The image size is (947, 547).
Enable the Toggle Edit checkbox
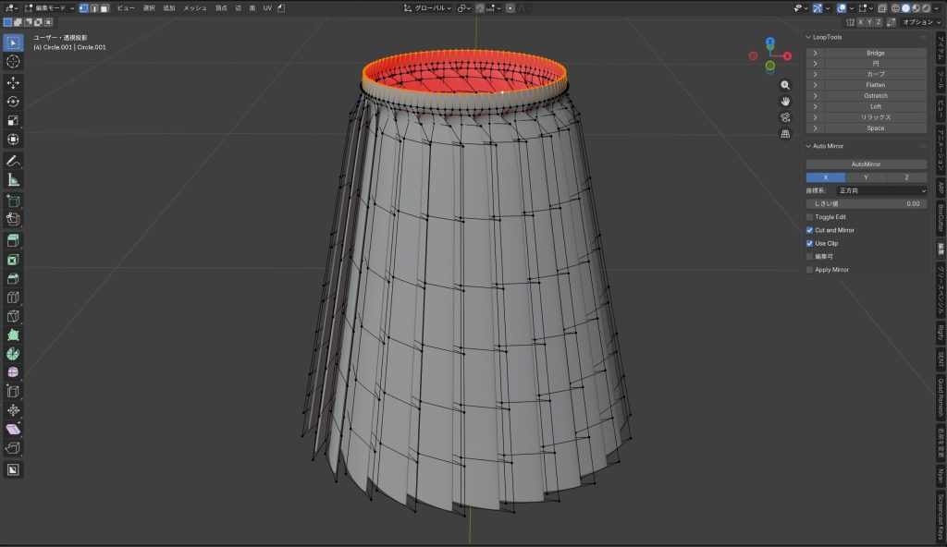pos(809,217)
